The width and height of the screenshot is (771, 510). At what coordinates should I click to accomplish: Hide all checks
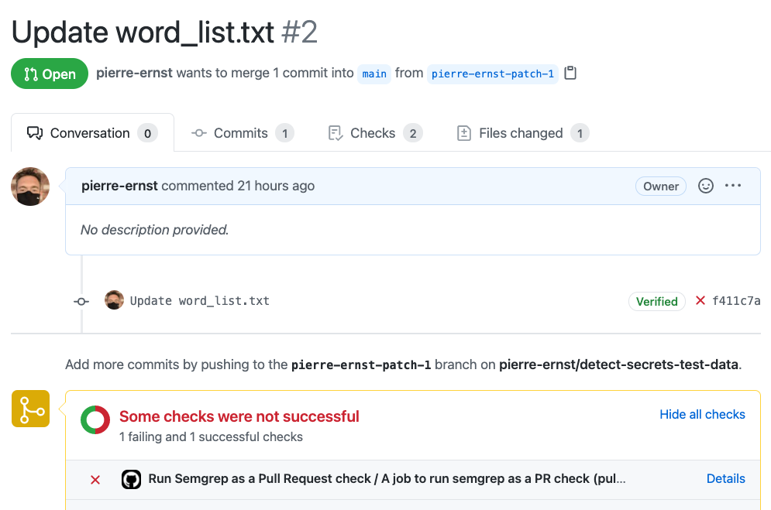pos(702,414)
